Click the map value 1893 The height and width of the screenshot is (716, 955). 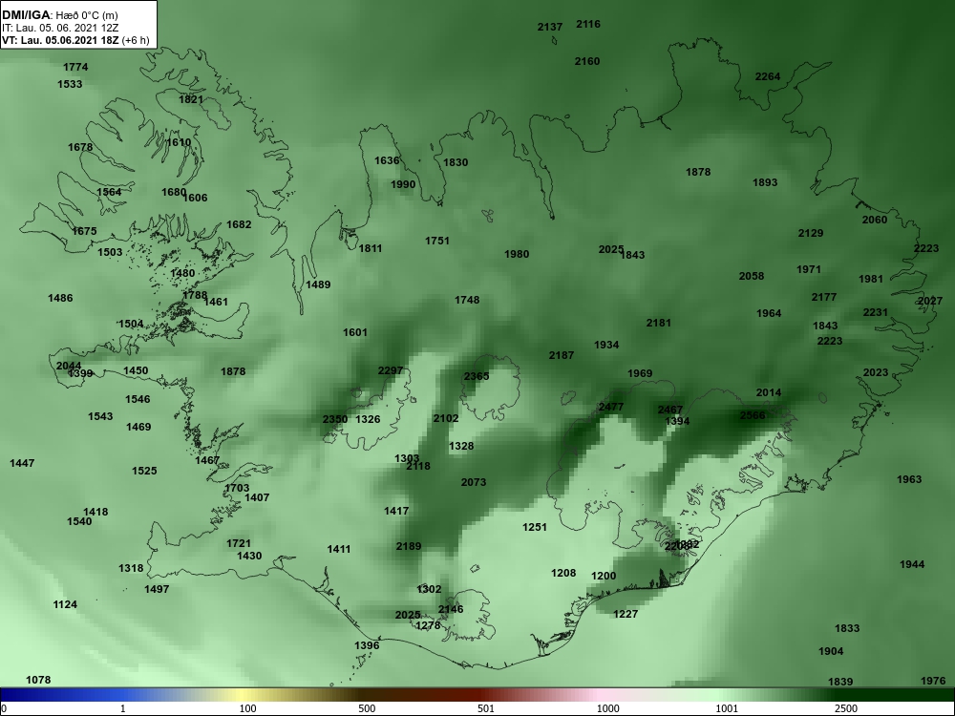tap(765, 182)
